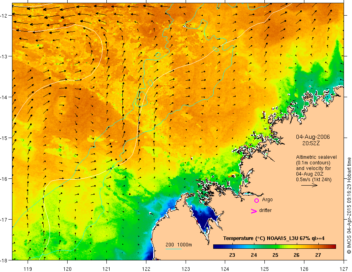Image resolution: width=352 pixels, height=272 pixels.
Task: Click longitude axis label '123'
Action: [186, 269]
